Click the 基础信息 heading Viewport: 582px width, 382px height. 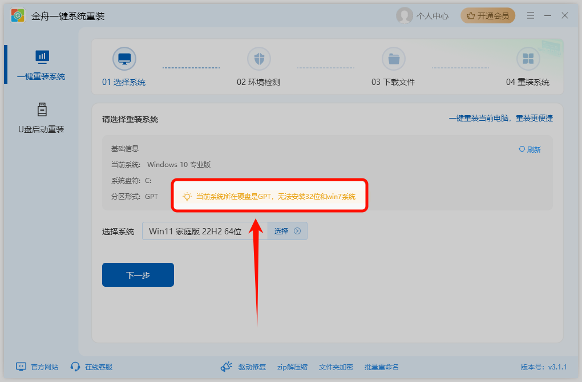[x=125, y=149]
